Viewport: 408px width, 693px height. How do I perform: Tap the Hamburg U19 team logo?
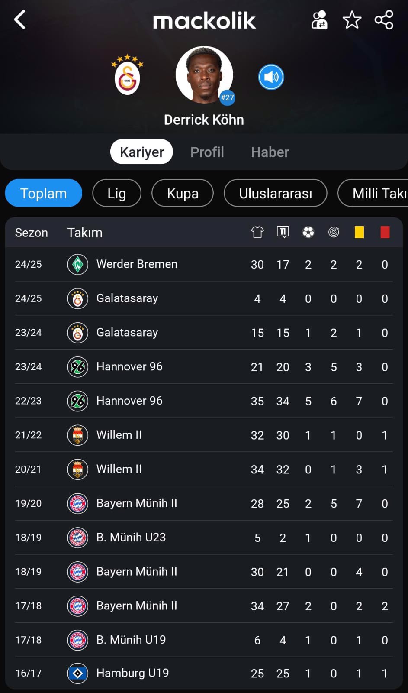pos(78,673)
